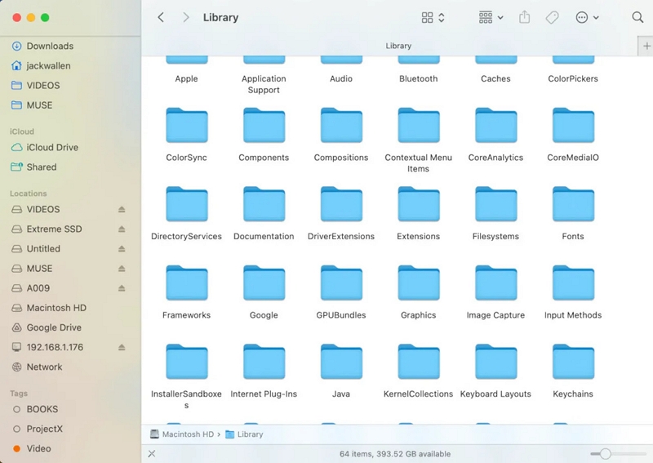653x463 pixels.
Task: Open the Share toolbar button
Action: pyautogui.click(x=525, y=17)
